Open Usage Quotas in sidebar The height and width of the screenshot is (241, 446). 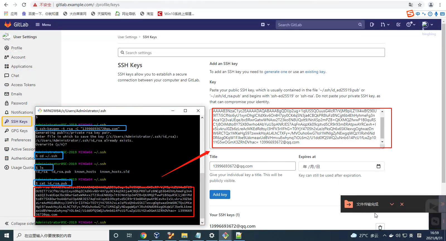[20, 167]
